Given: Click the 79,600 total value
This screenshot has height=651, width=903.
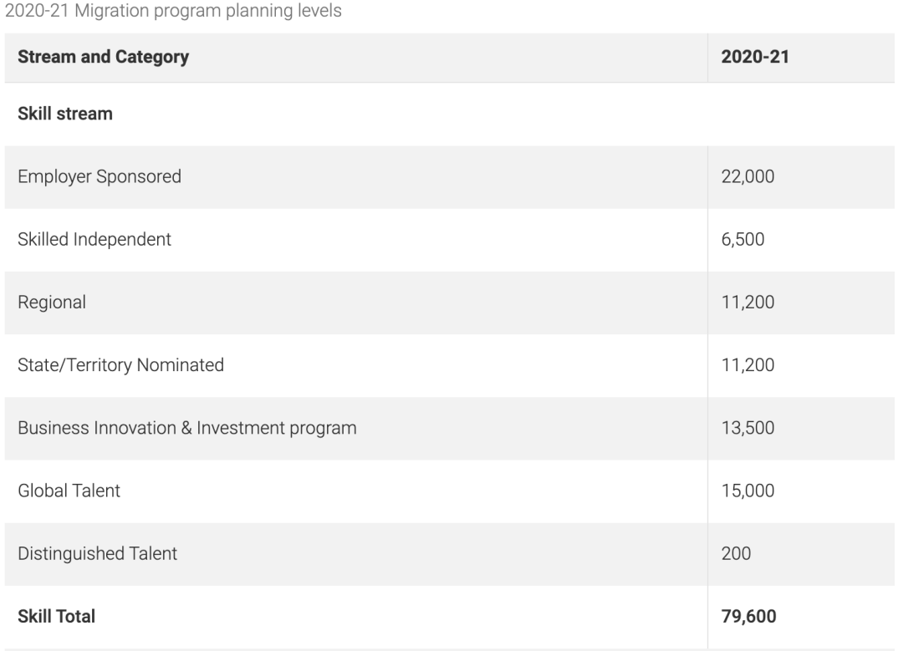Looking at the screenshot, I should click(748, 617).
